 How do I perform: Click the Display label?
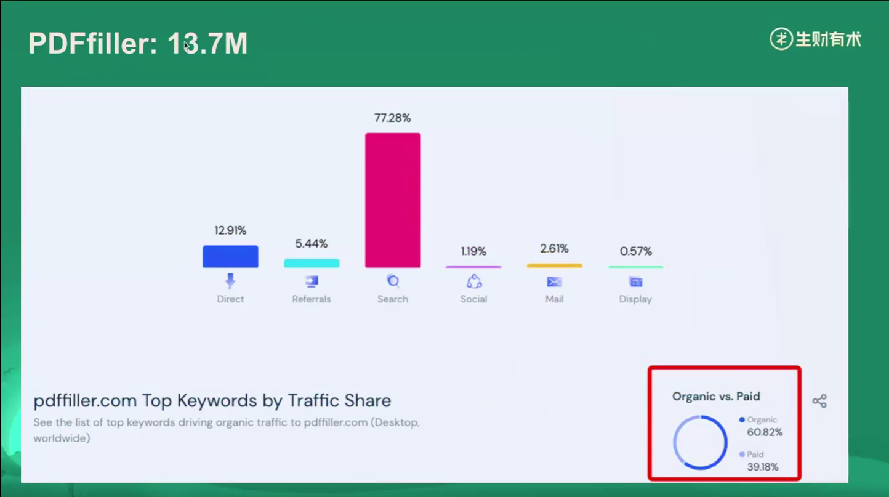(635, 299)
